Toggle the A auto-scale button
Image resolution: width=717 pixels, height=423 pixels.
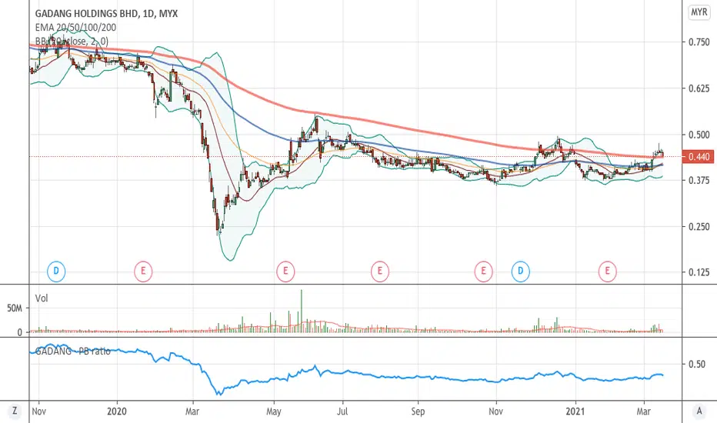(699, 411)
